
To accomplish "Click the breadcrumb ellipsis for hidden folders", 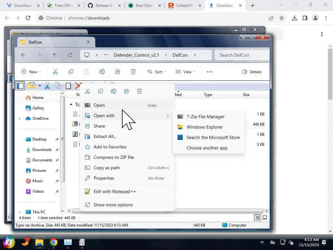I will [x=106, y=55].
